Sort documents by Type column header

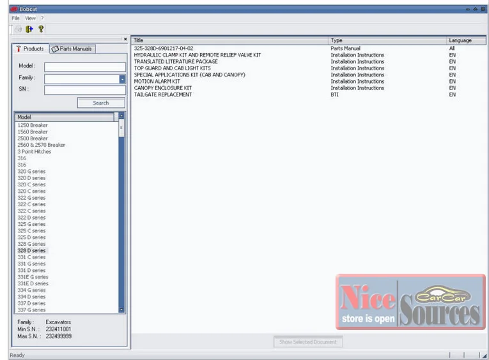(x=387, y=40)
